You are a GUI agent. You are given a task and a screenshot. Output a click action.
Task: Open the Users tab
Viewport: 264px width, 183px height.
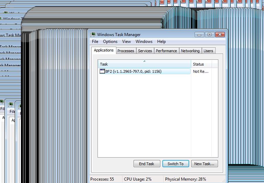tap(208, 51)
